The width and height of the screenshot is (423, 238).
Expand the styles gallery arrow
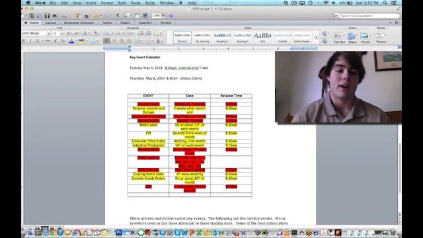coord(316,38)
